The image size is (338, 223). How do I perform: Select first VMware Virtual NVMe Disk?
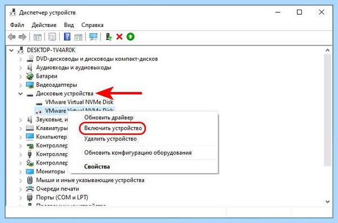[79, 102]
